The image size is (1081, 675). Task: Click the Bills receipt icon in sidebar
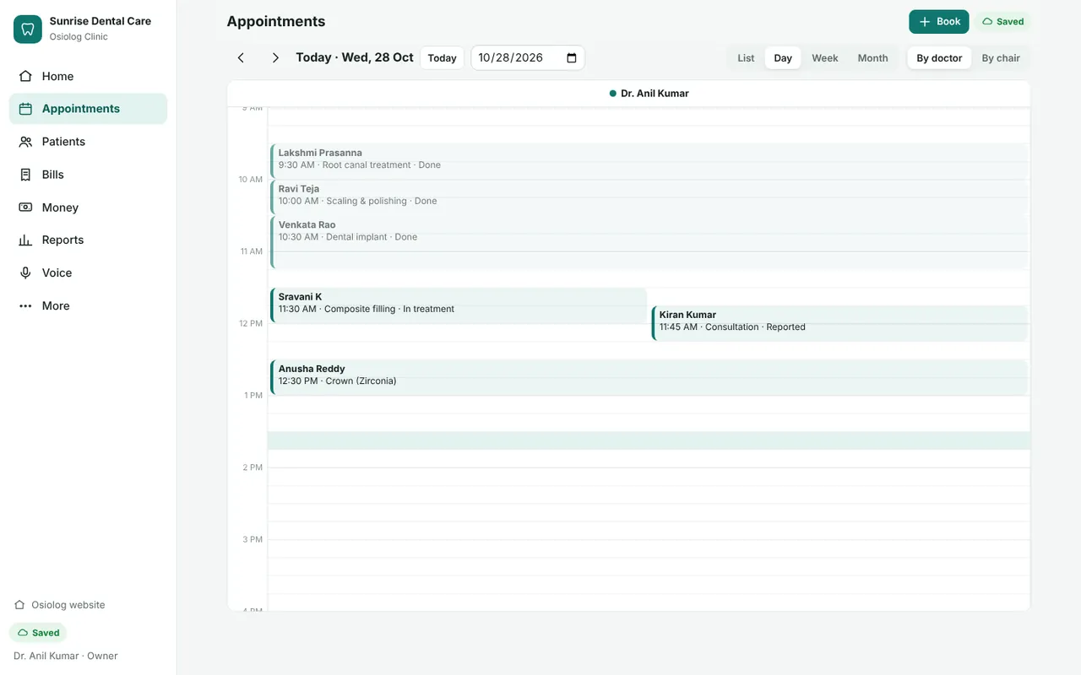click(25, 175)
